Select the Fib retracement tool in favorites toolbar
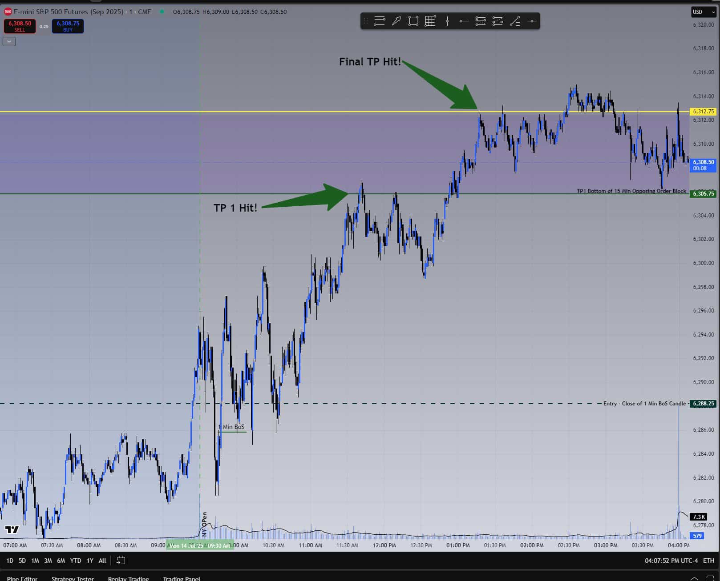The height and width of the screenshot is (581, 720). pos(379,21)
